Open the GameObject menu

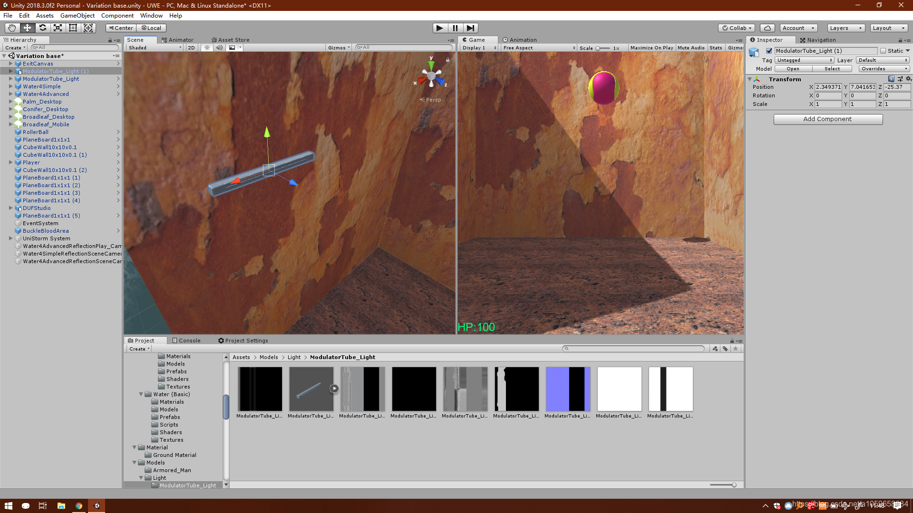click(x=77, y=16)
